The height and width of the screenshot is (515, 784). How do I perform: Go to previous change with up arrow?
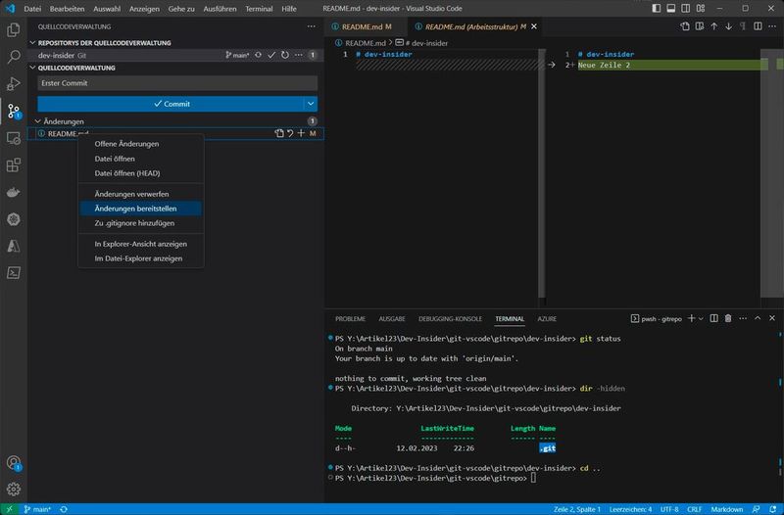coord(714,26)
